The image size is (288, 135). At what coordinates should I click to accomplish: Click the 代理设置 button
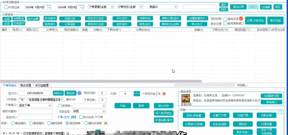266,124
